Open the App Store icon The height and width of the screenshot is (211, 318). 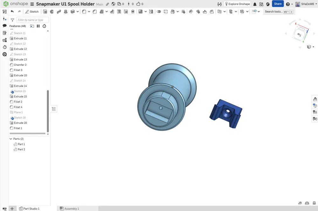(x=261, y=4)
